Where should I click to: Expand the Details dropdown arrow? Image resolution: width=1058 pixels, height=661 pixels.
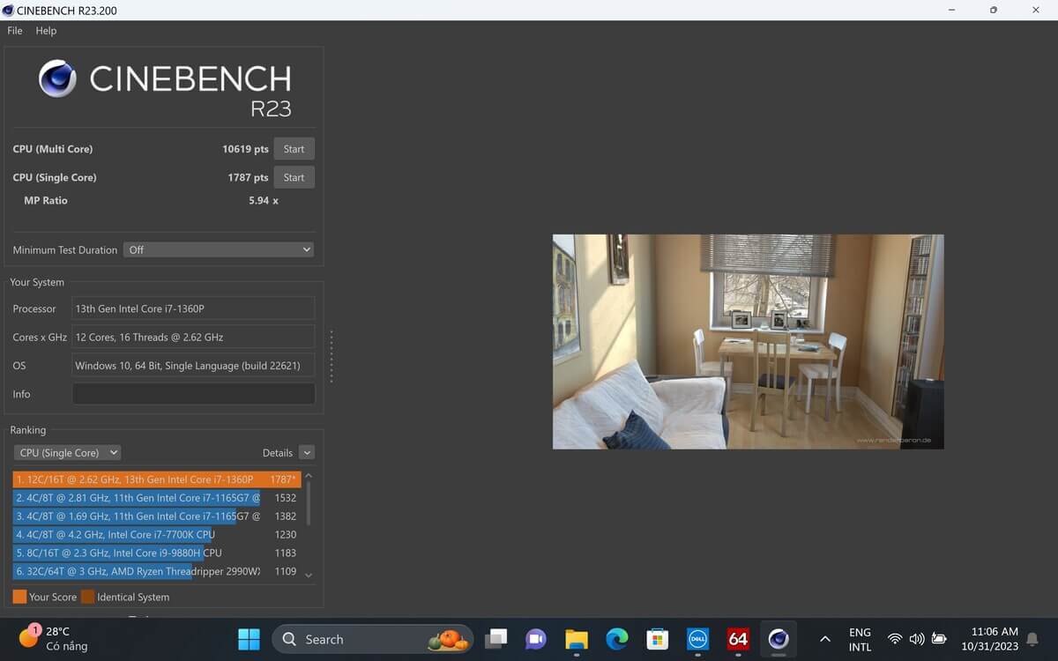pos(307,452)
